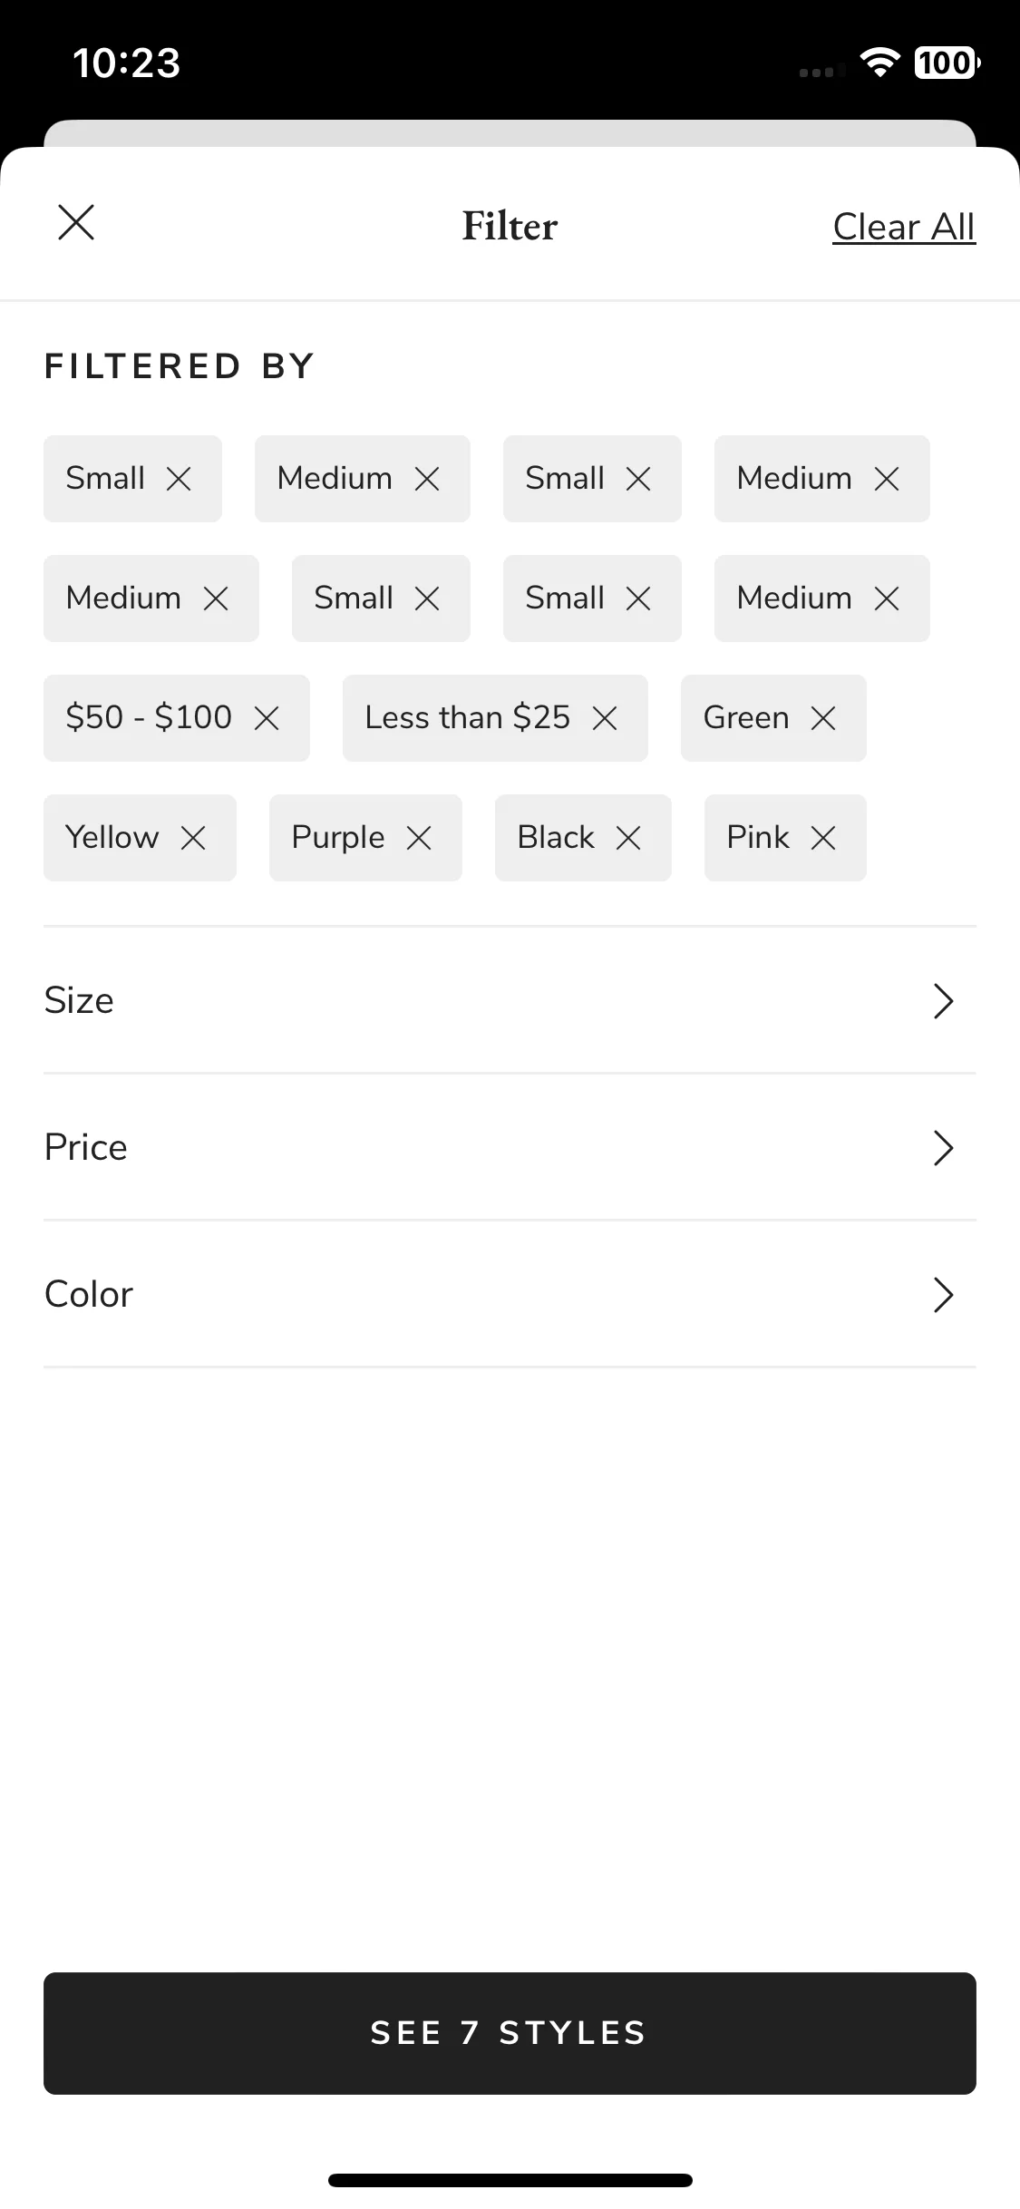The height and width of the screenshot is (2209, 1020).
Task: Expand the Size filter chevron
Action: click(x=944, y=1001)
